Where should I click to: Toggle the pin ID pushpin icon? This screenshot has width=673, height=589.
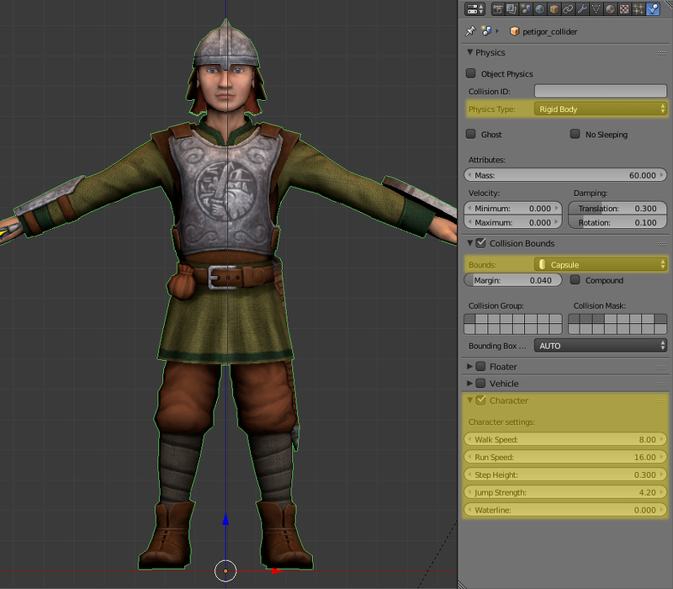[x=470, y=31]
